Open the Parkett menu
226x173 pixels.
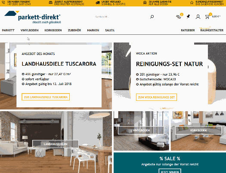tap(8, 30)
